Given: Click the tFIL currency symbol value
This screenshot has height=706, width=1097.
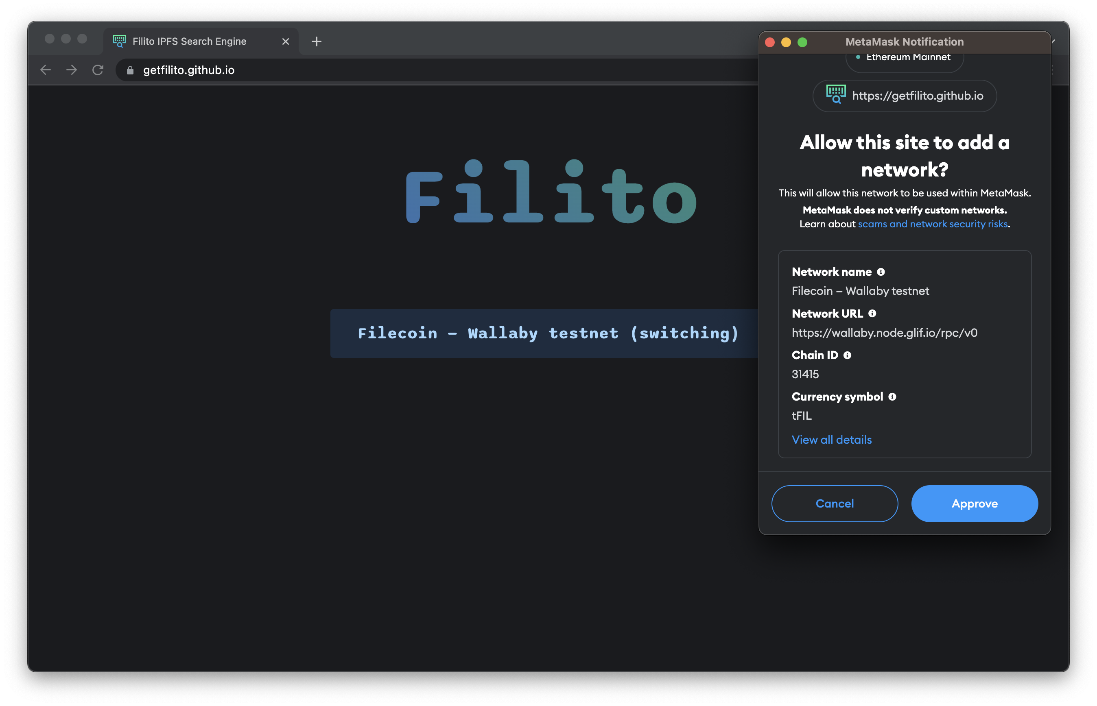Looking at the screenshot, I should 801,416.
